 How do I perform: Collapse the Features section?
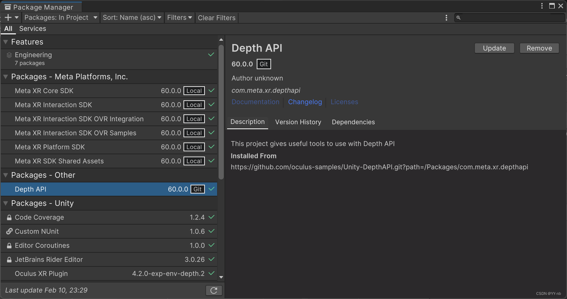pyautogui.click(x=6, y=42)
